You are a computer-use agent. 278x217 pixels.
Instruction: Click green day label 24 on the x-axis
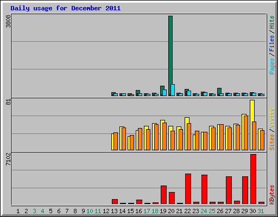pyautogui.click(x=204, y=211)
